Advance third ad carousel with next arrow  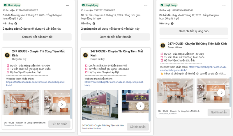click(221, 93)
